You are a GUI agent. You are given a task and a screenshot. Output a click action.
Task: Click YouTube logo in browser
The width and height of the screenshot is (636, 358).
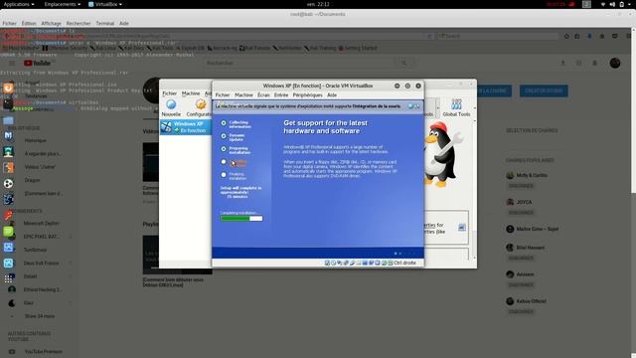pyautogui.click(x=37, y=63)
